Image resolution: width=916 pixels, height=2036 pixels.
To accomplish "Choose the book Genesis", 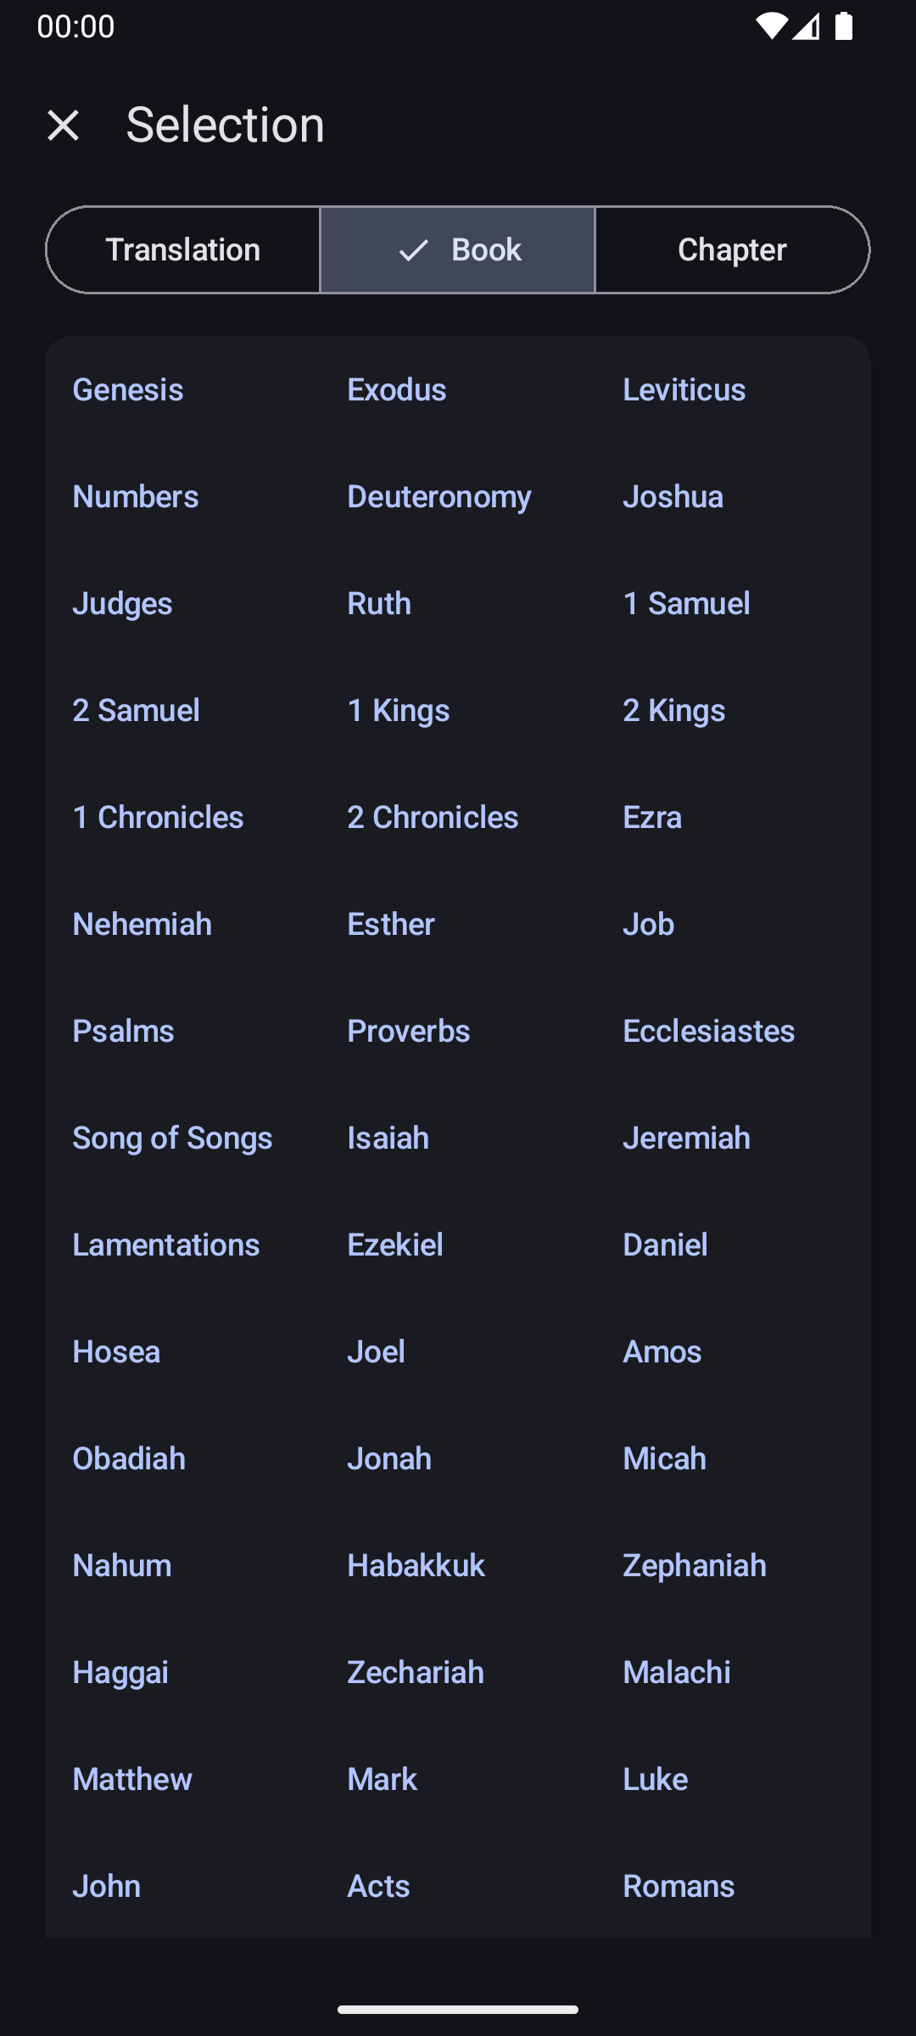I will tap(128, 389).
